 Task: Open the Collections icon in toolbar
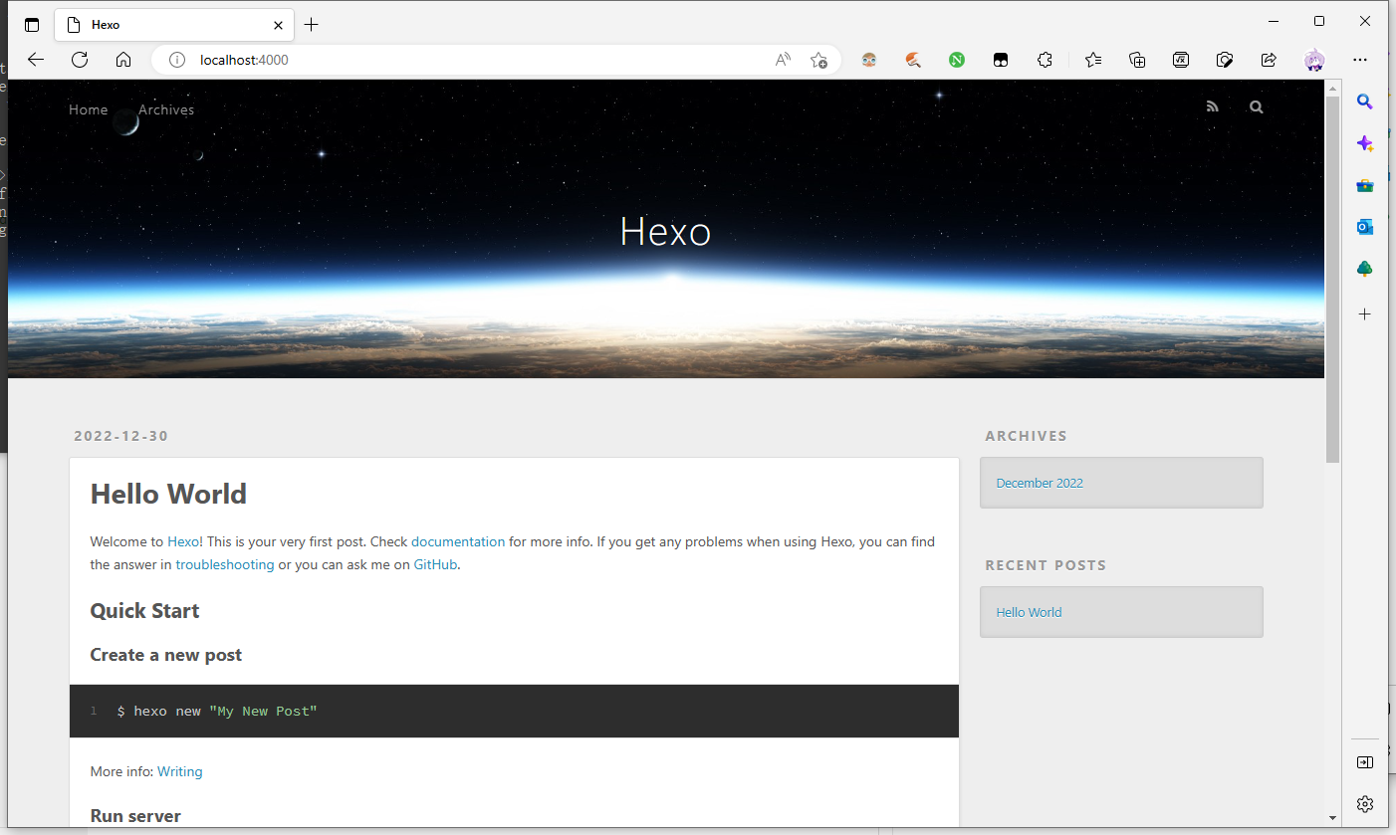coord(1137,60)
